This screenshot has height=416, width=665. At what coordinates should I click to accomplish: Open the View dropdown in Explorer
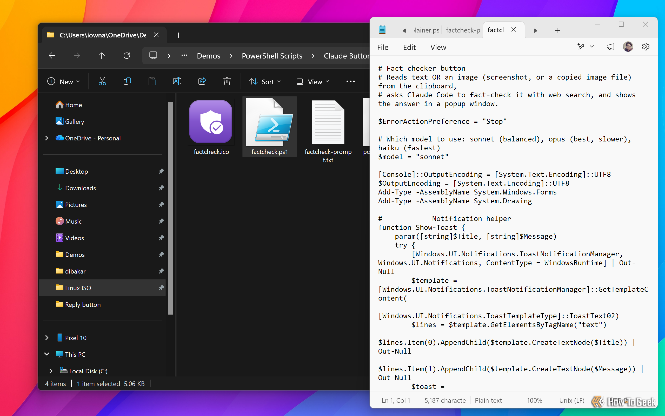312,82
